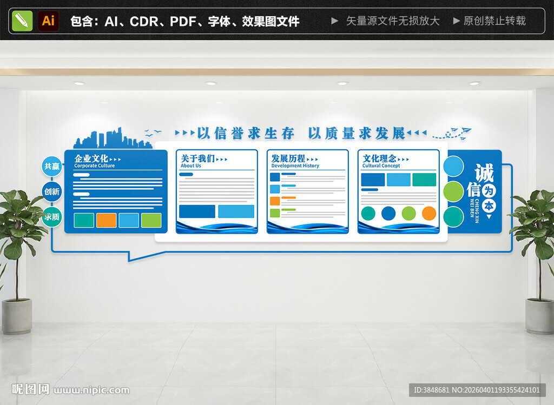This screenshot has width=554, height=405.
Task: Pick the teal rectangle in 文化理念 panel
Action: (424, 180)
